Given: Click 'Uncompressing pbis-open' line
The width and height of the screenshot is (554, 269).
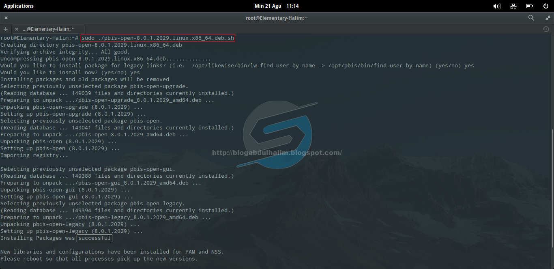Looking at the screenshot, I should point(105,59).
